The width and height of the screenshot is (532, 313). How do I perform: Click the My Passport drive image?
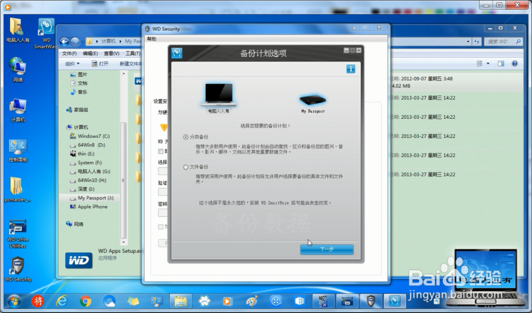(313, 100)
